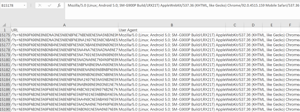Select URL cell in row 15177
Image resolution: width=300 pixels, height=112 pixels.
pos(64,45)
